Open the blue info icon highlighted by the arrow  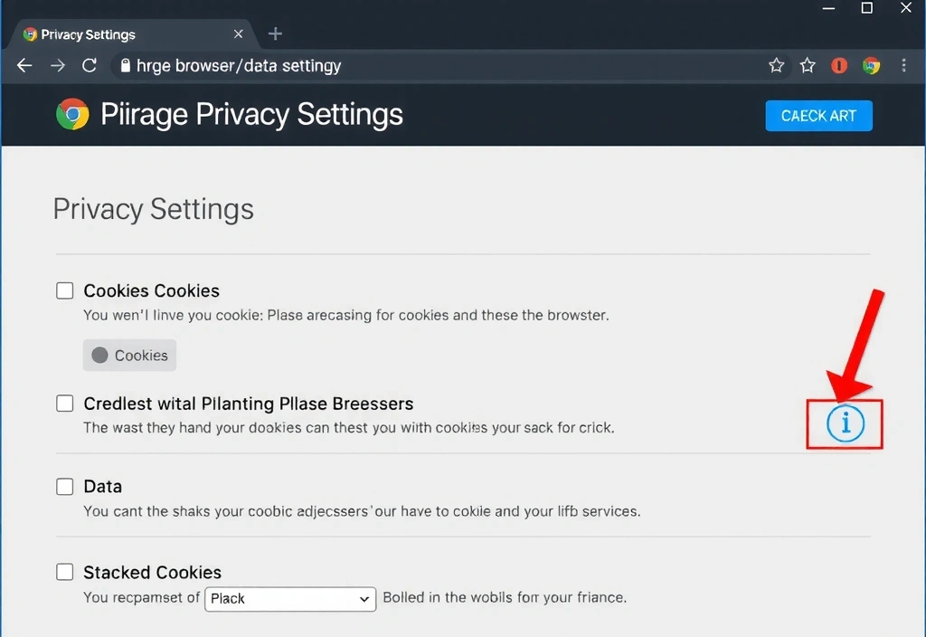click(845, 423)
